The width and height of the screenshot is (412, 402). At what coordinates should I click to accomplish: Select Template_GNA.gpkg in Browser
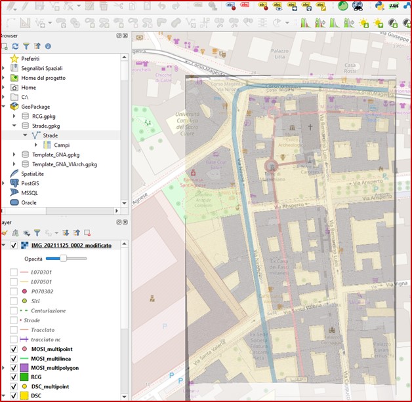click(x=56, y=155)
